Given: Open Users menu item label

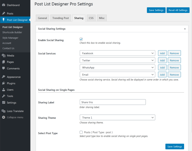Looking at the screenshot, I should pos(10,90).
